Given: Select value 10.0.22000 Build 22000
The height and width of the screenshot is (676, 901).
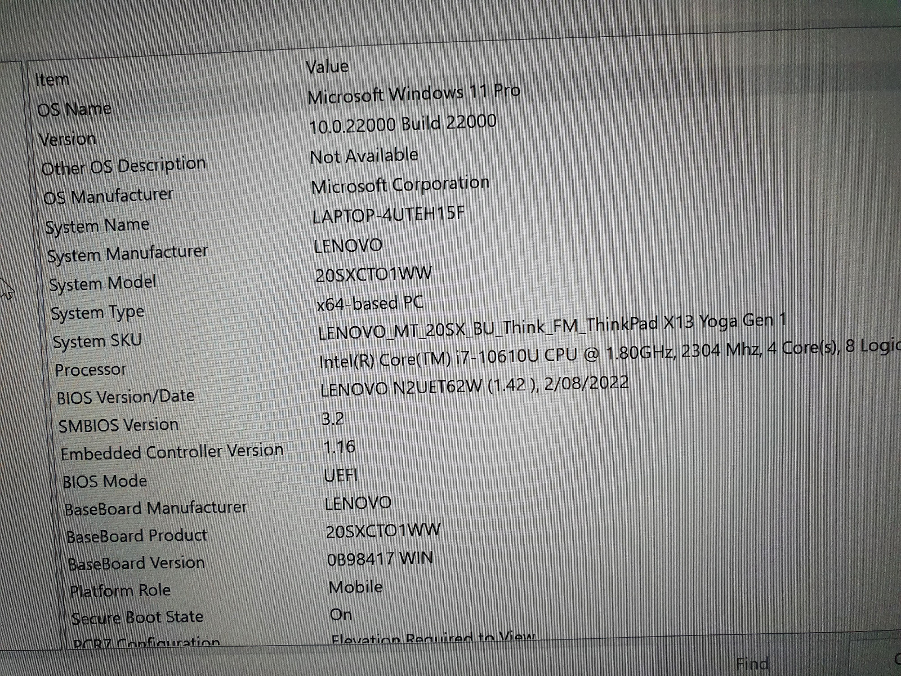Looking at the screenshot, I should coord(403,124).
